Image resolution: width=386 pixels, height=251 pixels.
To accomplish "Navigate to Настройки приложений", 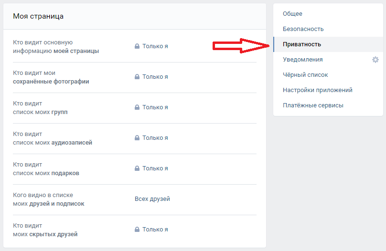I will pos(317,90).
